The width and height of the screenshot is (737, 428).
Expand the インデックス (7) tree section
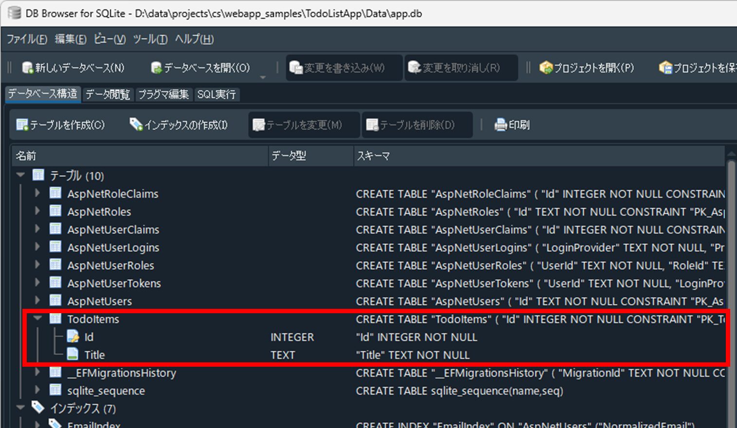(x=20, y=408)
